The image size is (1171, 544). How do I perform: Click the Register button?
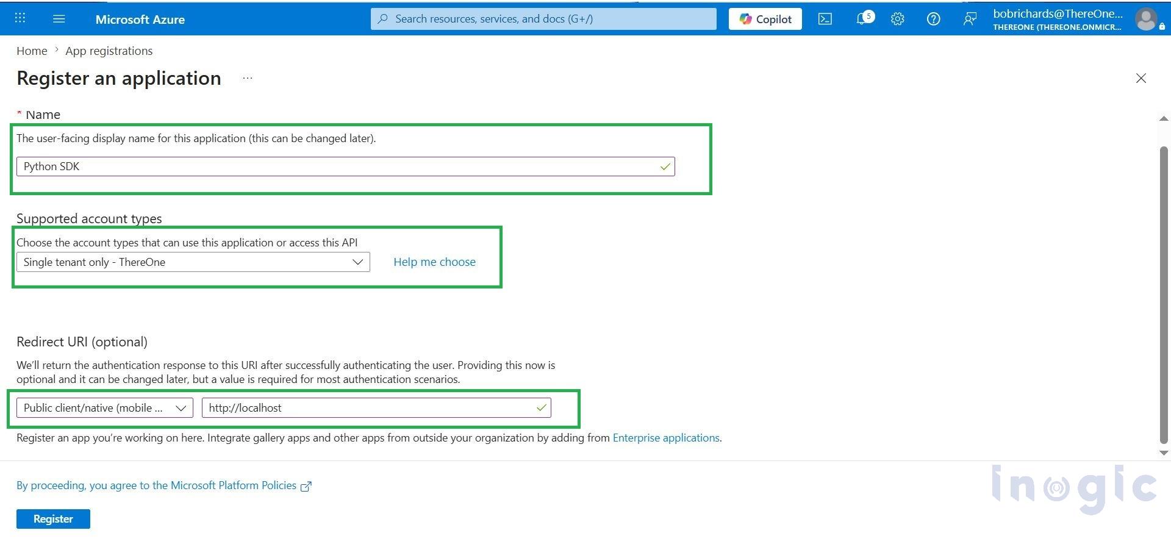53,519
